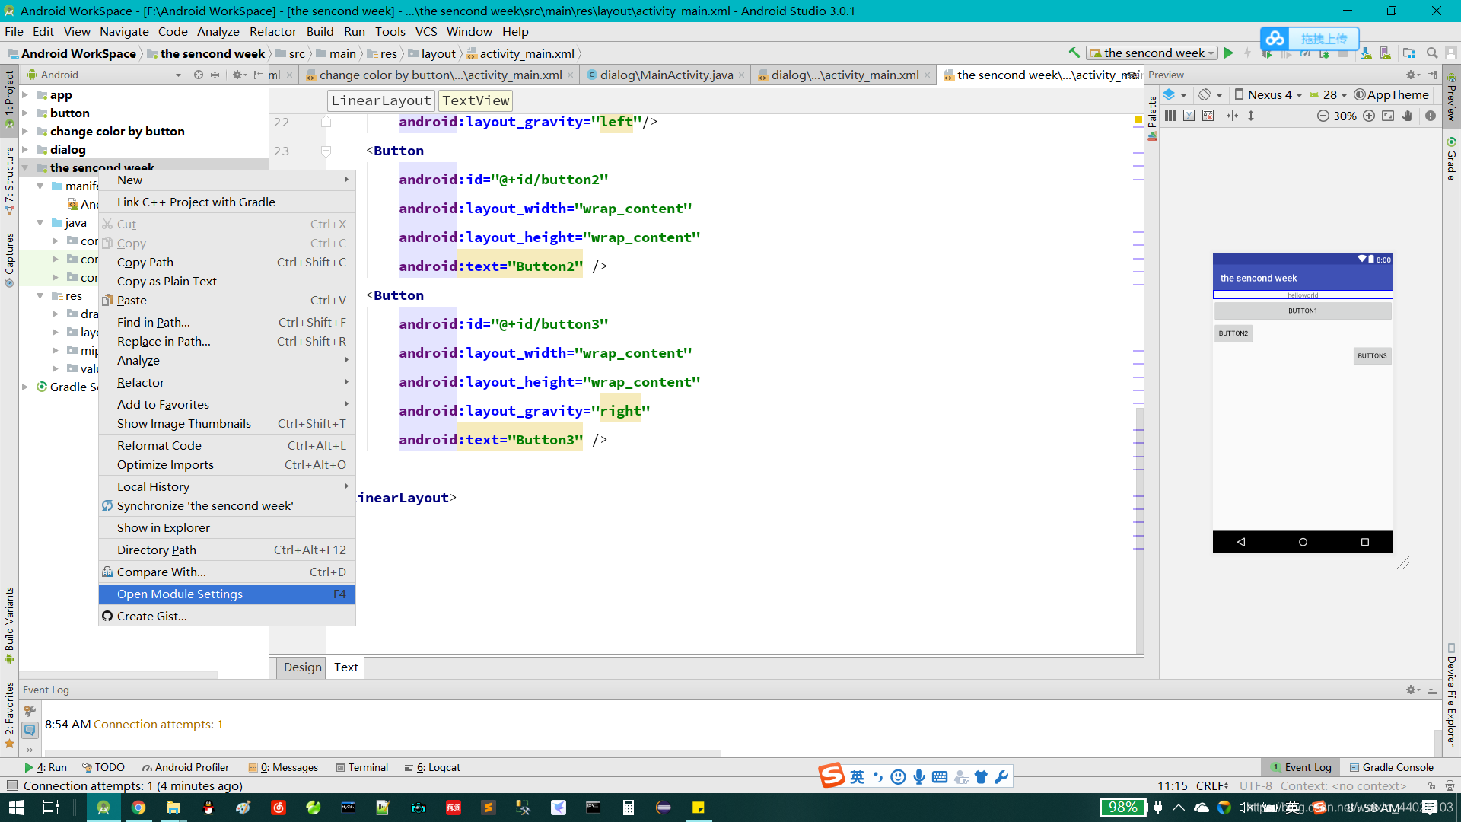Screen dimensions: 1461x822
Task: Open the Search Everywhere magnifier icon
Action: click(1431, 53)
